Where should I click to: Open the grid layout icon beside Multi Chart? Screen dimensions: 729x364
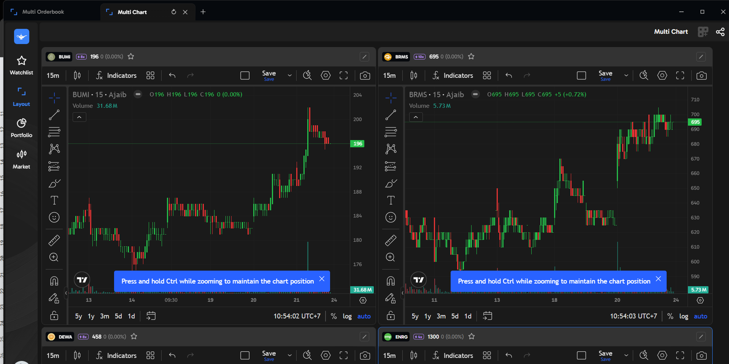pyautogui.click(x=703, y=32)
